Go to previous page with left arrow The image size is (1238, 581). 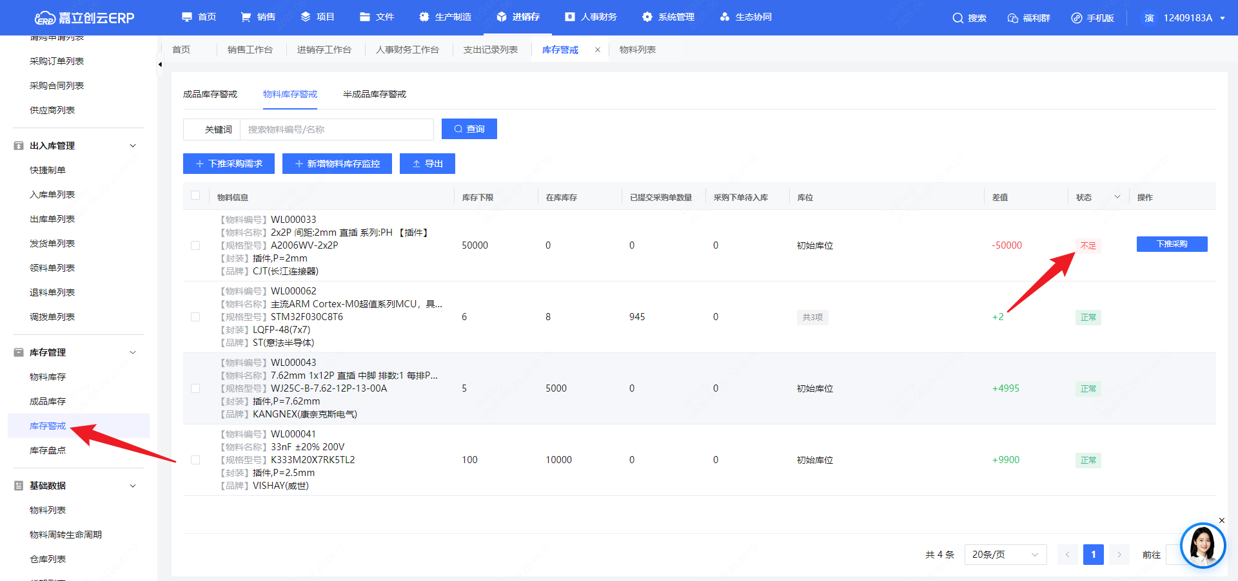(x=1067, y=555)
